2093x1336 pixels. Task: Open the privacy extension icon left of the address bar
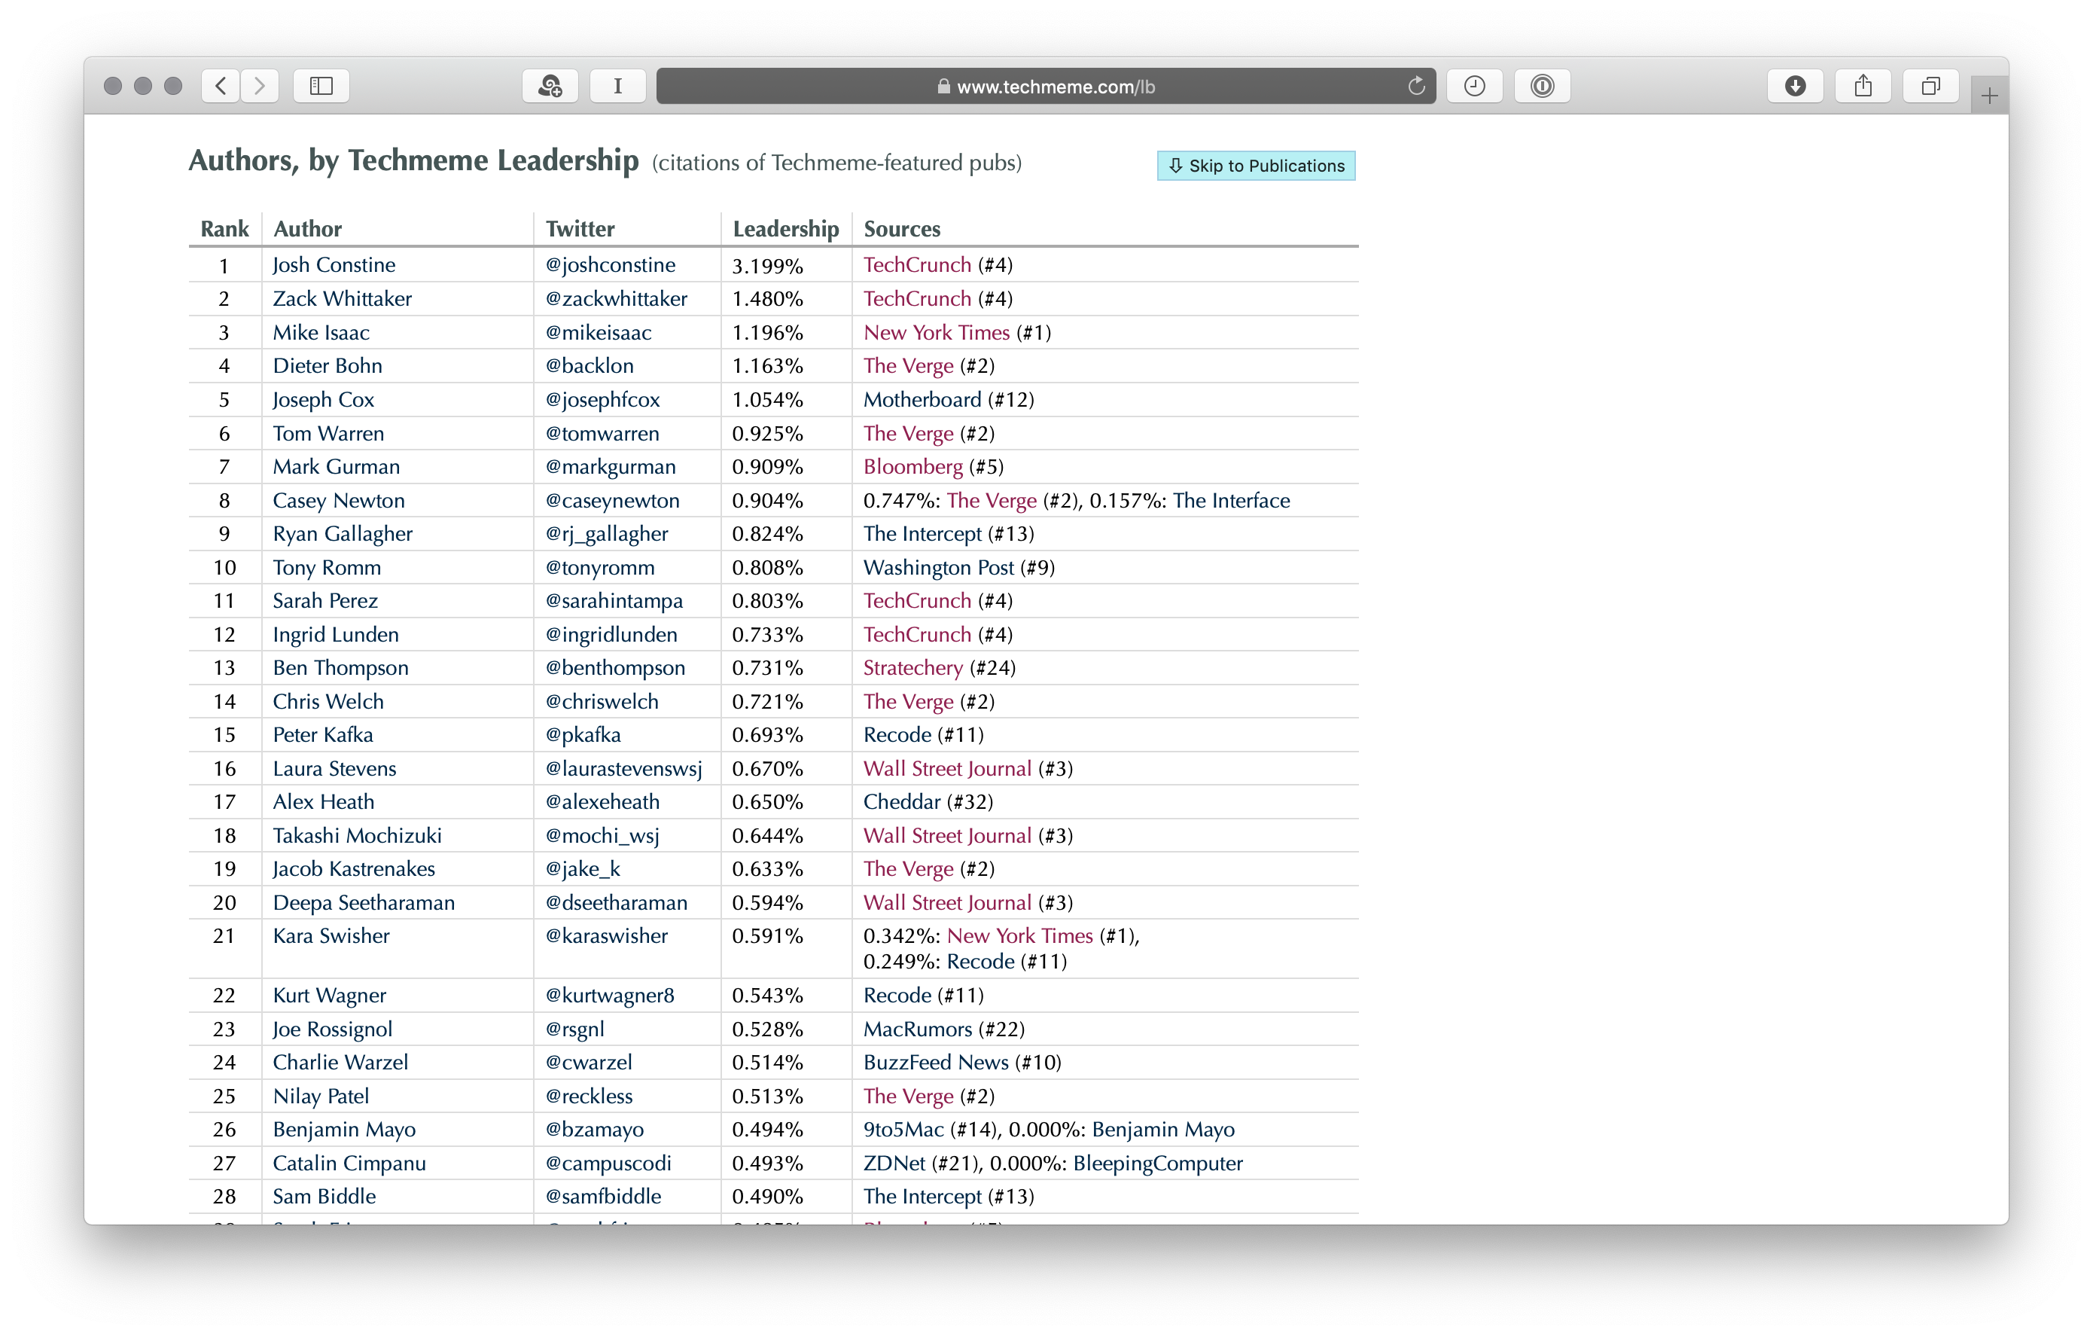pyautogui.click(x=550, y=86)
